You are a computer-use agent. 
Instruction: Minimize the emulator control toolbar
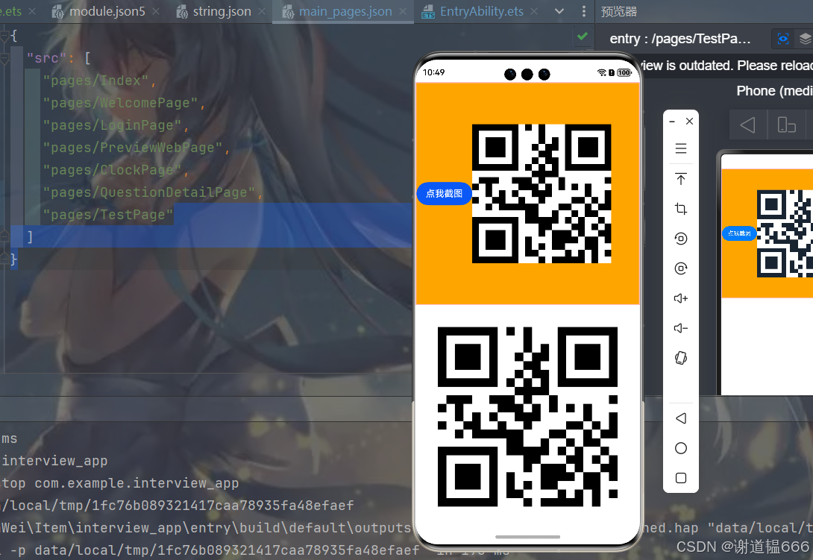click(x=672, y=122)
